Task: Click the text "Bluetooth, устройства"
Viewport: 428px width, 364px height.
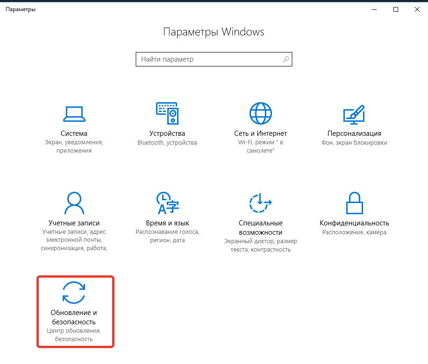Action: 167,143
